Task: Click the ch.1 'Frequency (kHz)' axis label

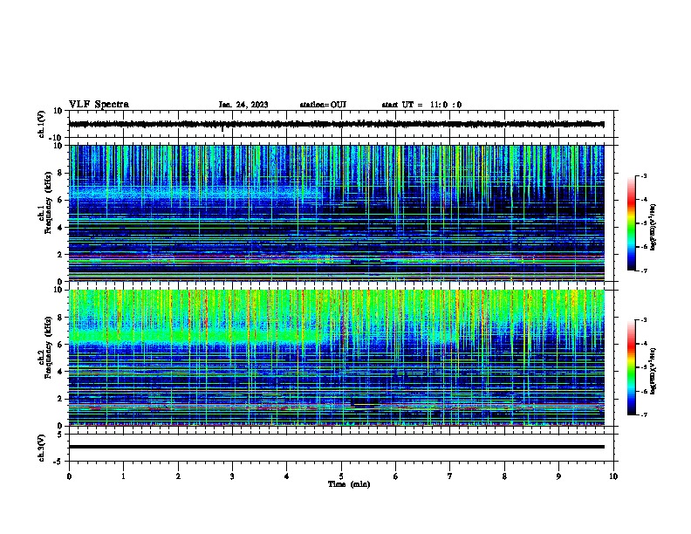Action: click(48, 203)
